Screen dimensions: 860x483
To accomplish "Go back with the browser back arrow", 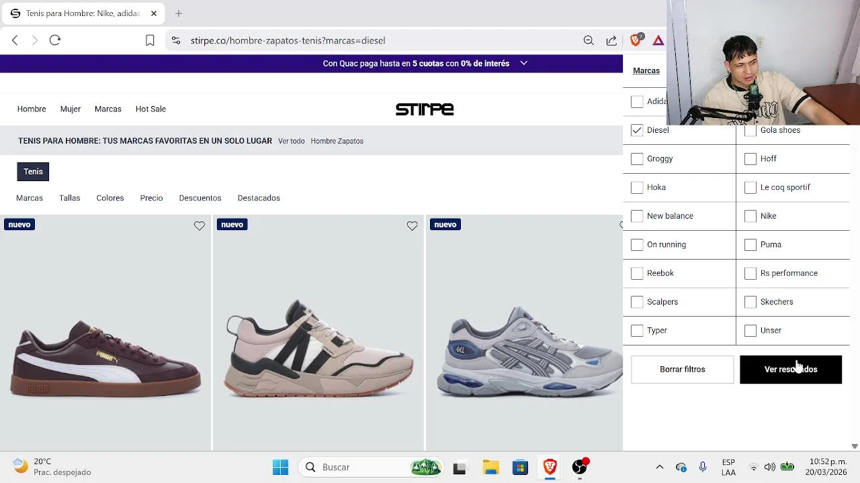I will [x=15, y=40].
